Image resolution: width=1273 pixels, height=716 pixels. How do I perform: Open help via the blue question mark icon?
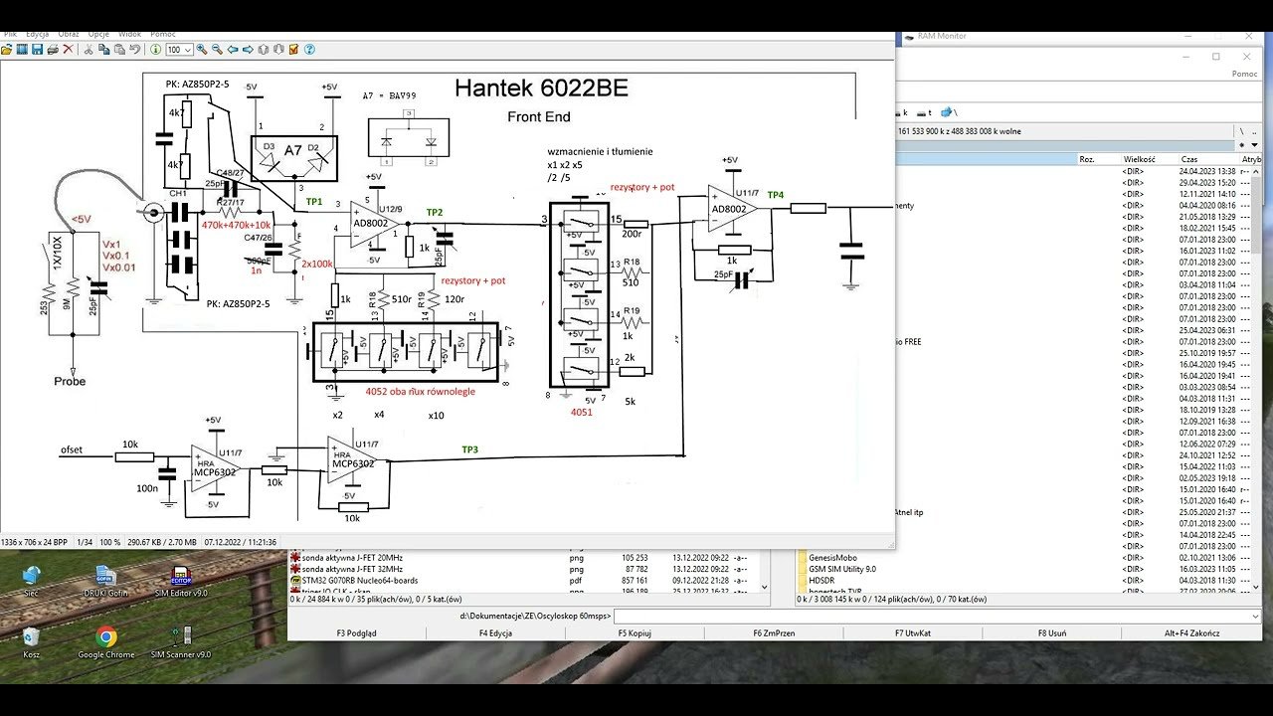click(309, 49)
